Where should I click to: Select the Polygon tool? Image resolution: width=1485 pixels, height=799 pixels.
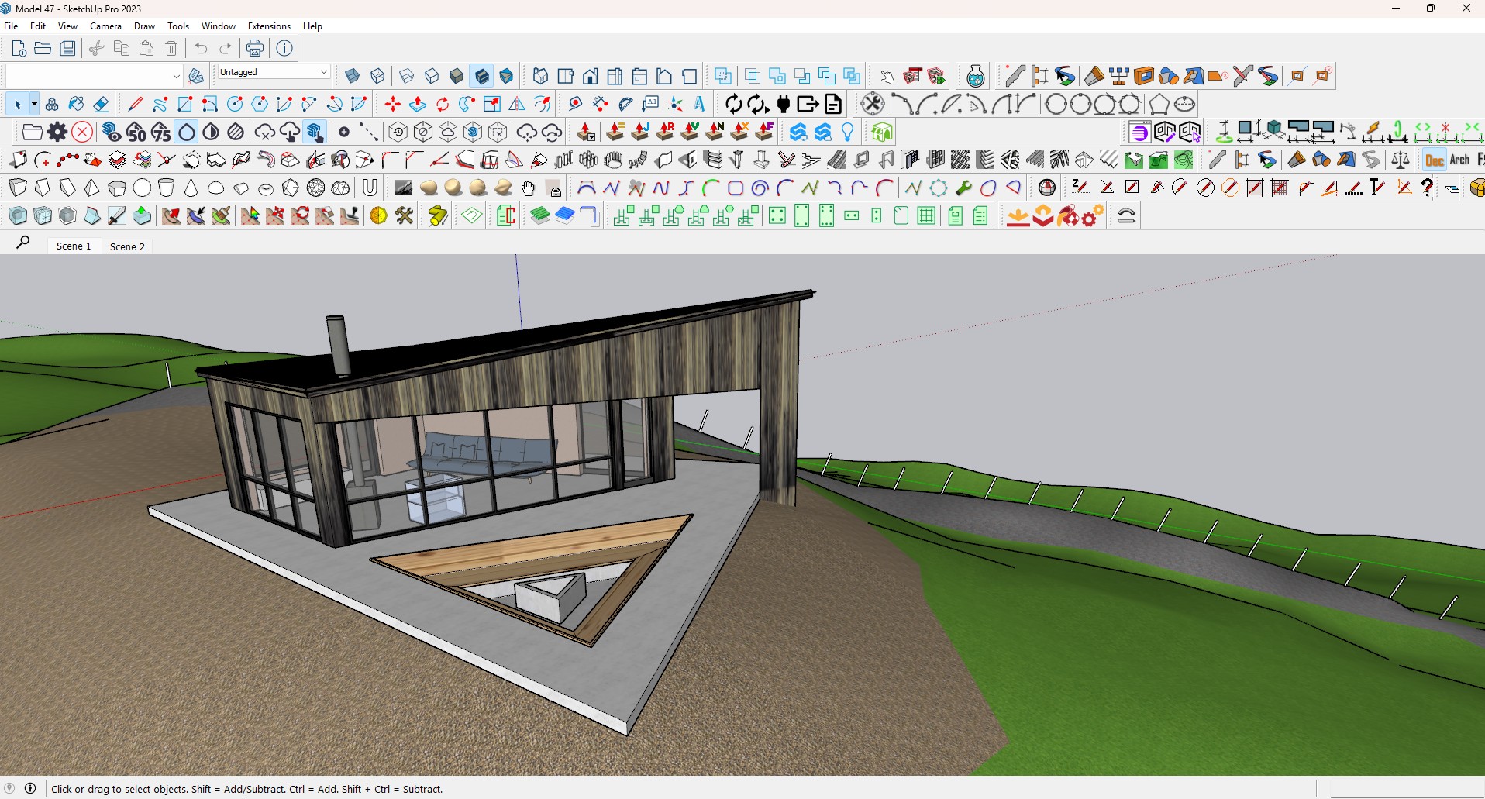click(260, 104)
